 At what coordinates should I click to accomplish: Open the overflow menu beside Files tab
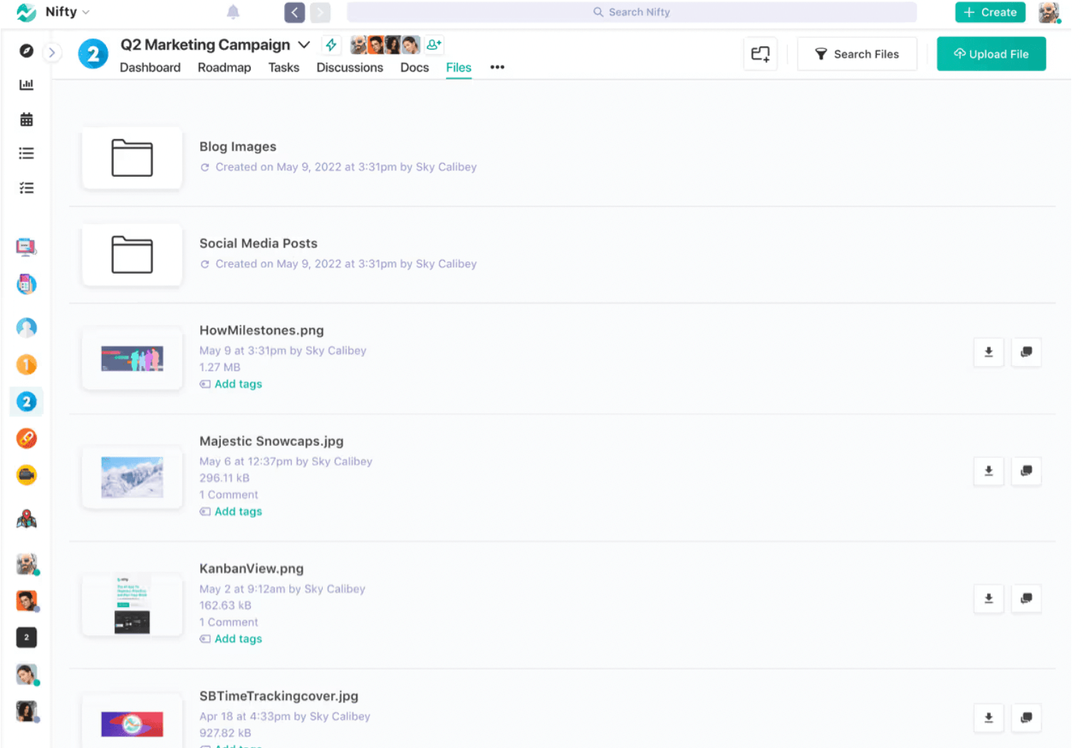click(497, 68)
